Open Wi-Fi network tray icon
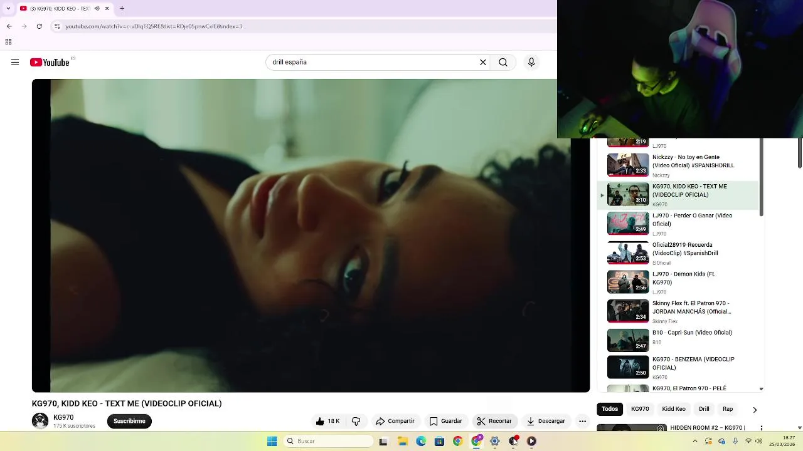This screenshot has width=803, height=451. pos(748,441)
